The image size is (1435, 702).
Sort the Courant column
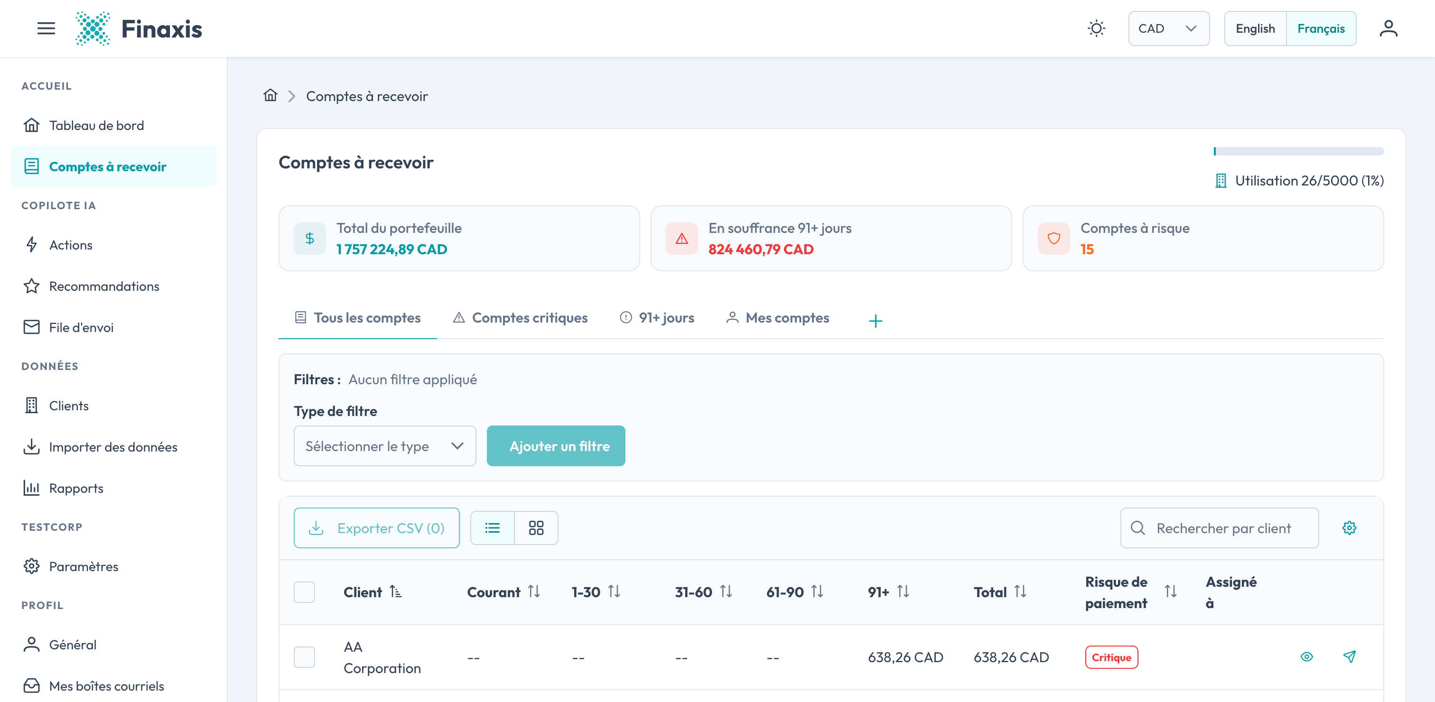click(534, 591)
